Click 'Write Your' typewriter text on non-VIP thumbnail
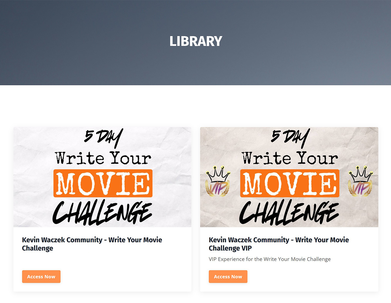 (103, 158)
